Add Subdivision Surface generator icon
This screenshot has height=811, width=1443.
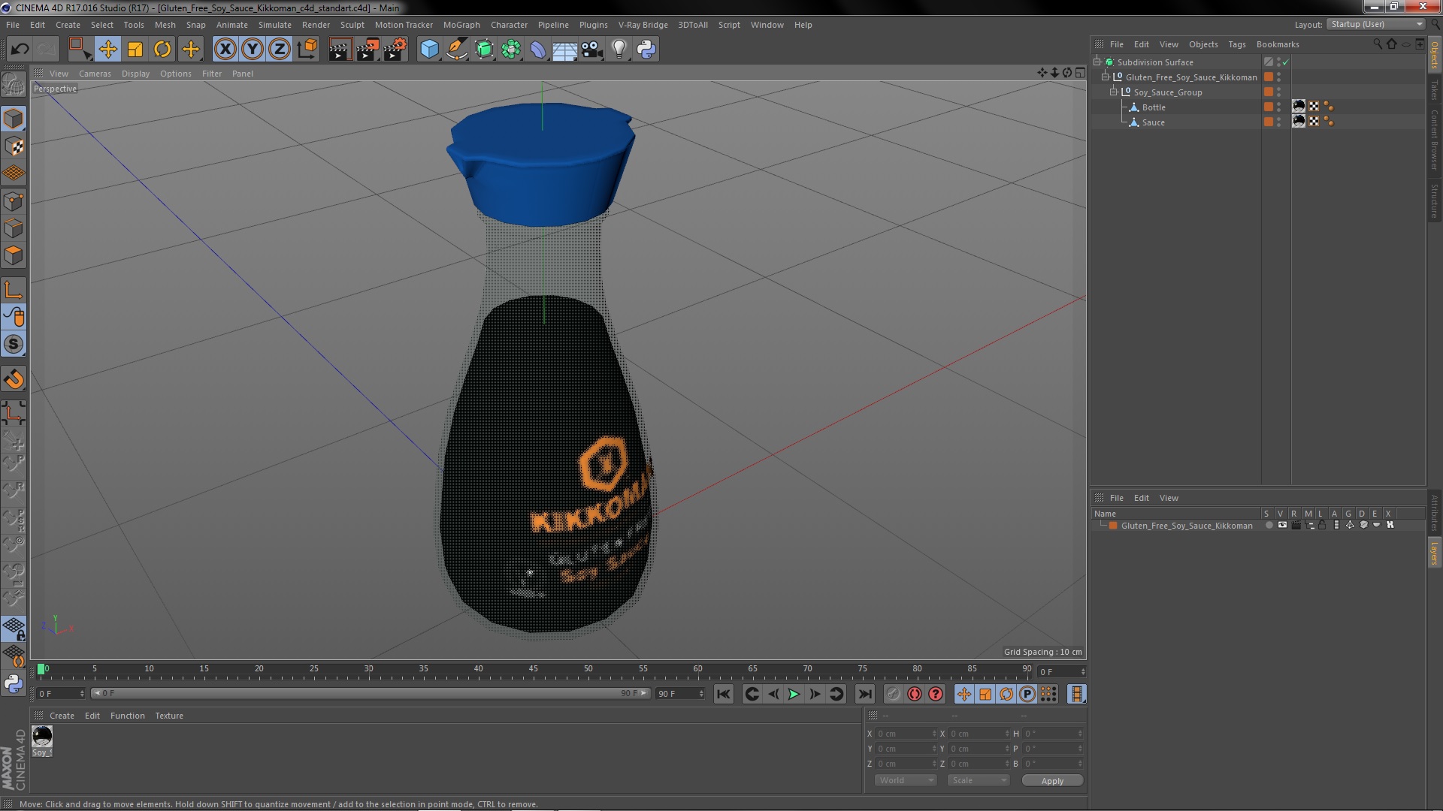[484, 50]
